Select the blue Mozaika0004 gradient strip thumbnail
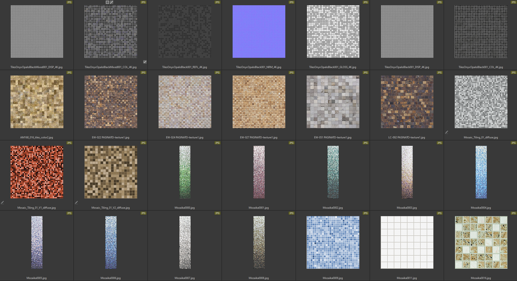This screenshot has height=281, width=517. click(481, 172)
